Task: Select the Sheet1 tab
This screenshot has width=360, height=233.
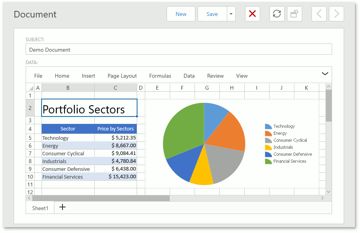Action: (40, 208)
